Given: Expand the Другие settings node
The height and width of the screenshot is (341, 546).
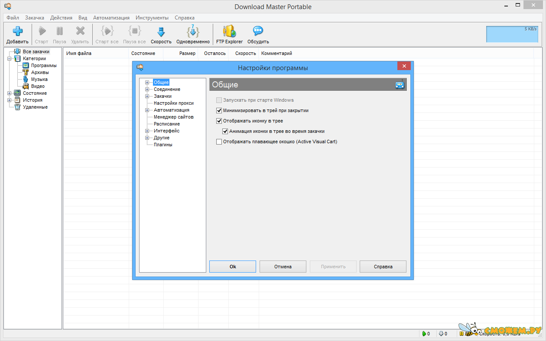Looking at the screenshot, I should pyautogui.click(x=147, y=138).
